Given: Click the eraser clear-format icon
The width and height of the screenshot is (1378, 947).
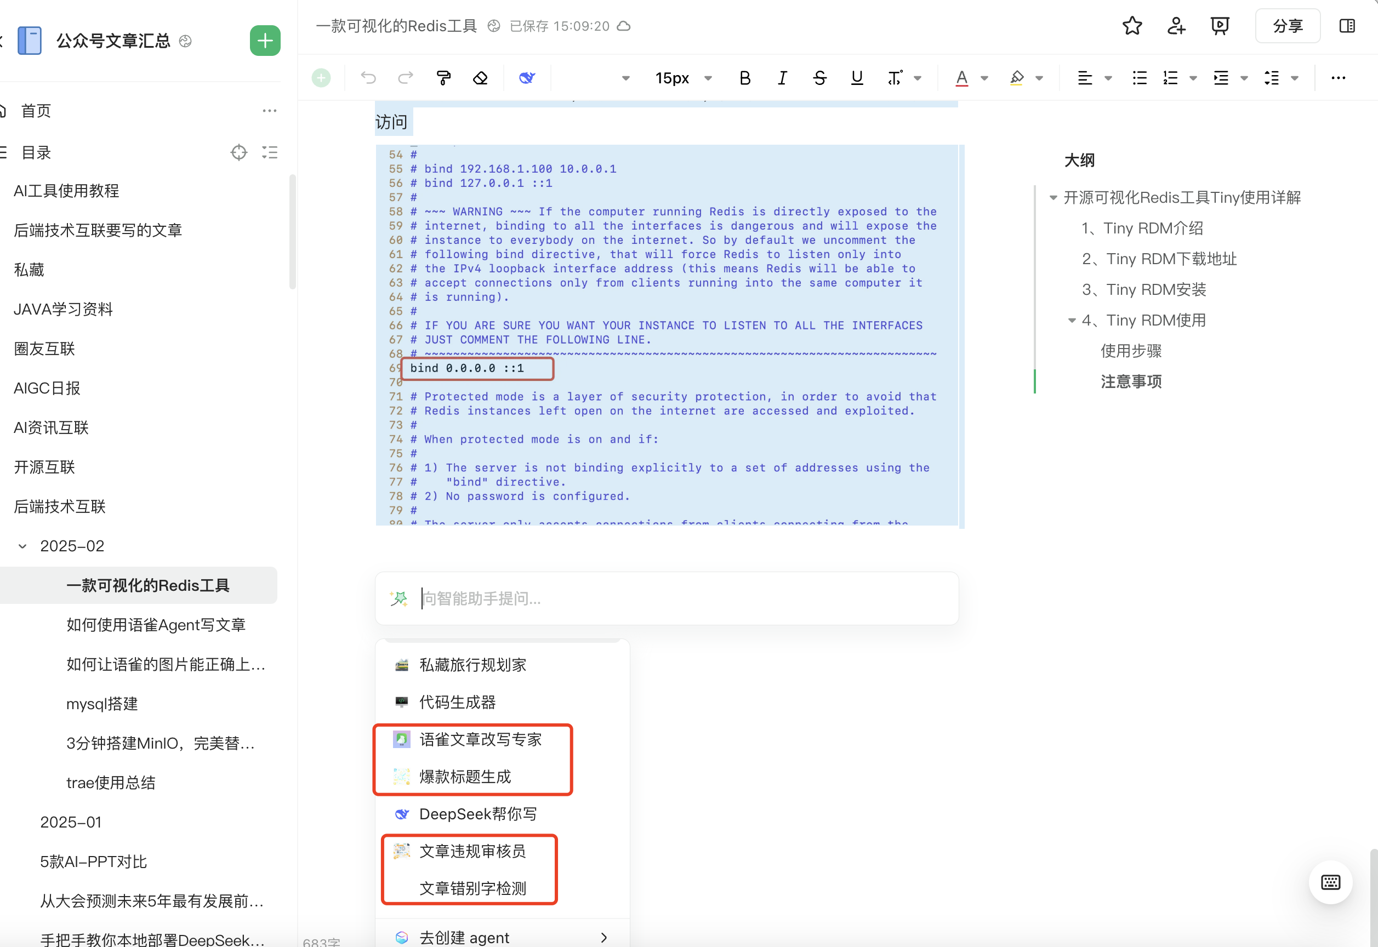Looking at the screenshot, I should [x=480, y=78].
